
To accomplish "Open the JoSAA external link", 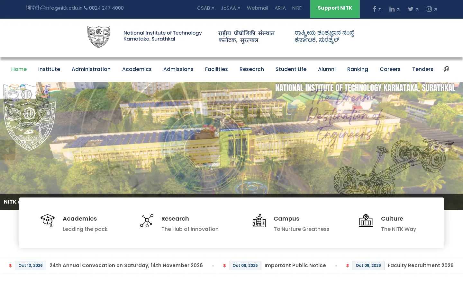I will tap(231, 8).
